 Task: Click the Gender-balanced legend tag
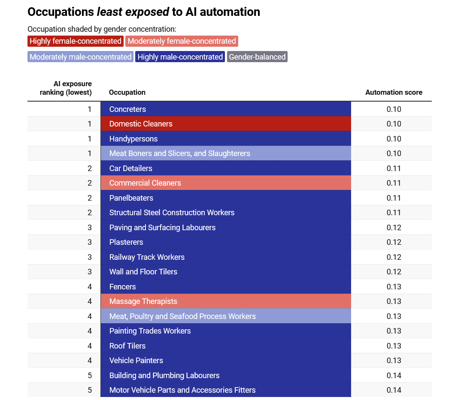[x=257, y=57]
